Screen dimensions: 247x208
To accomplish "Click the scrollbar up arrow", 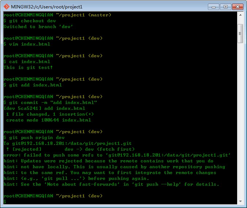I will [x=240, y=15].
